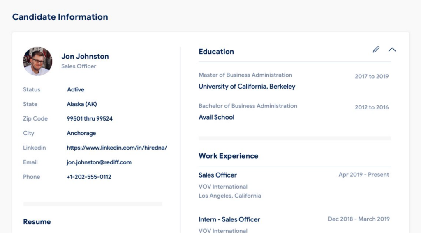Select the Active status value
421x246 pixels.
point(76,90)
